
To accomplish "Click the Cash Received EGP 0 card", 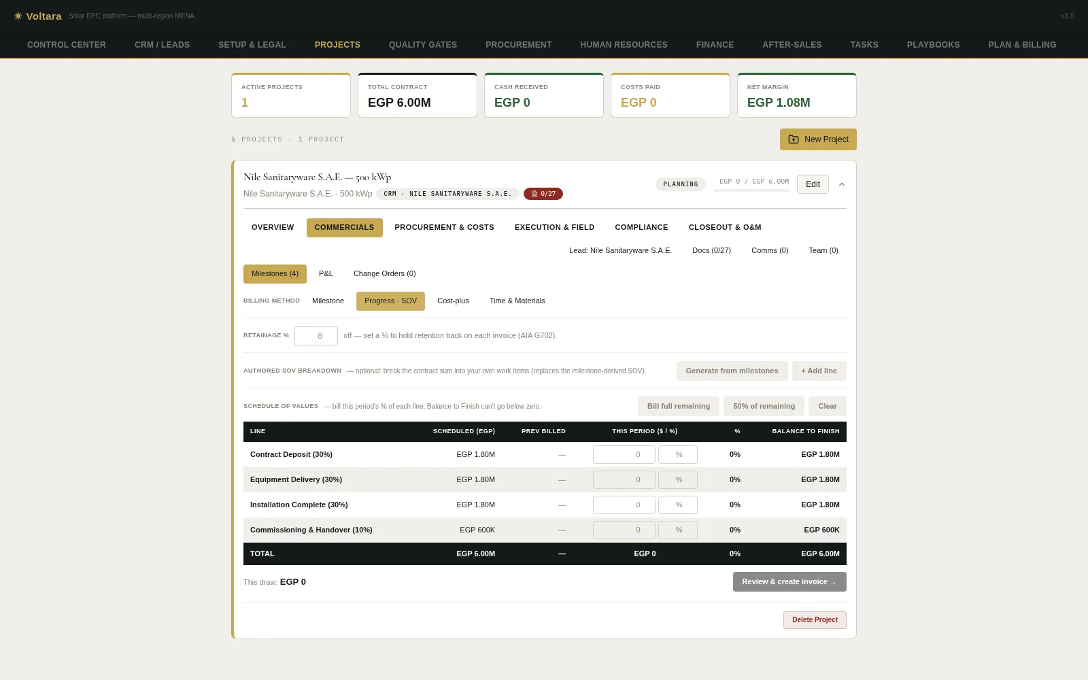I will (x=544, y=95).
